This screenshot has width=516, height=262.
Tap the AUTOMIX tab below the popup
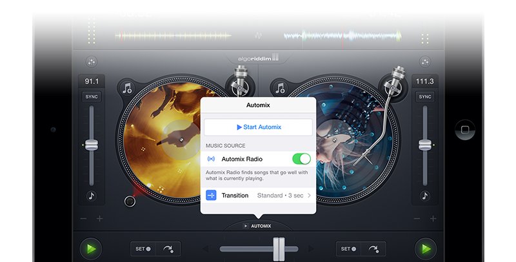click(257, 226)
